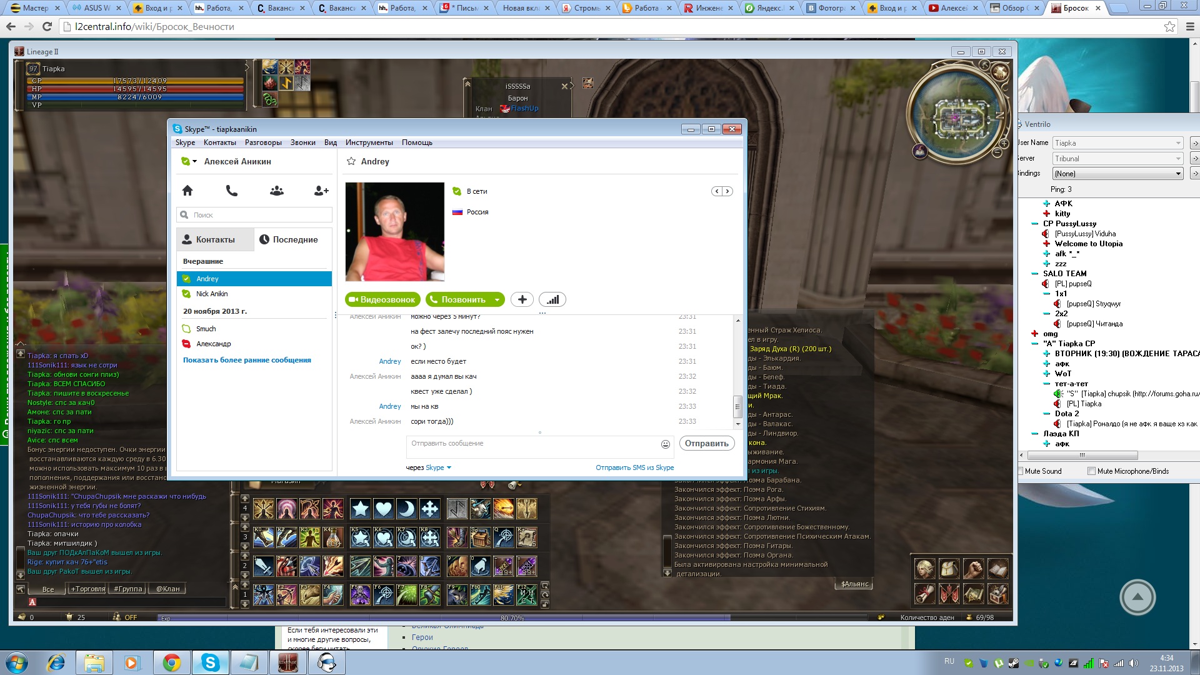Collapse the SALO TEAM channel
This screenshot has width=1200, height=675.
(x=1035, y=274)
